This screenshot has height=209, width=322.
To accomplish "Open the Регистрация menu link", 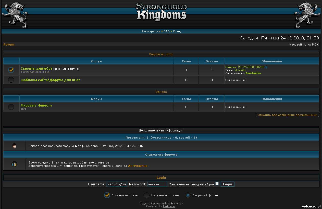I will point(151,31).
